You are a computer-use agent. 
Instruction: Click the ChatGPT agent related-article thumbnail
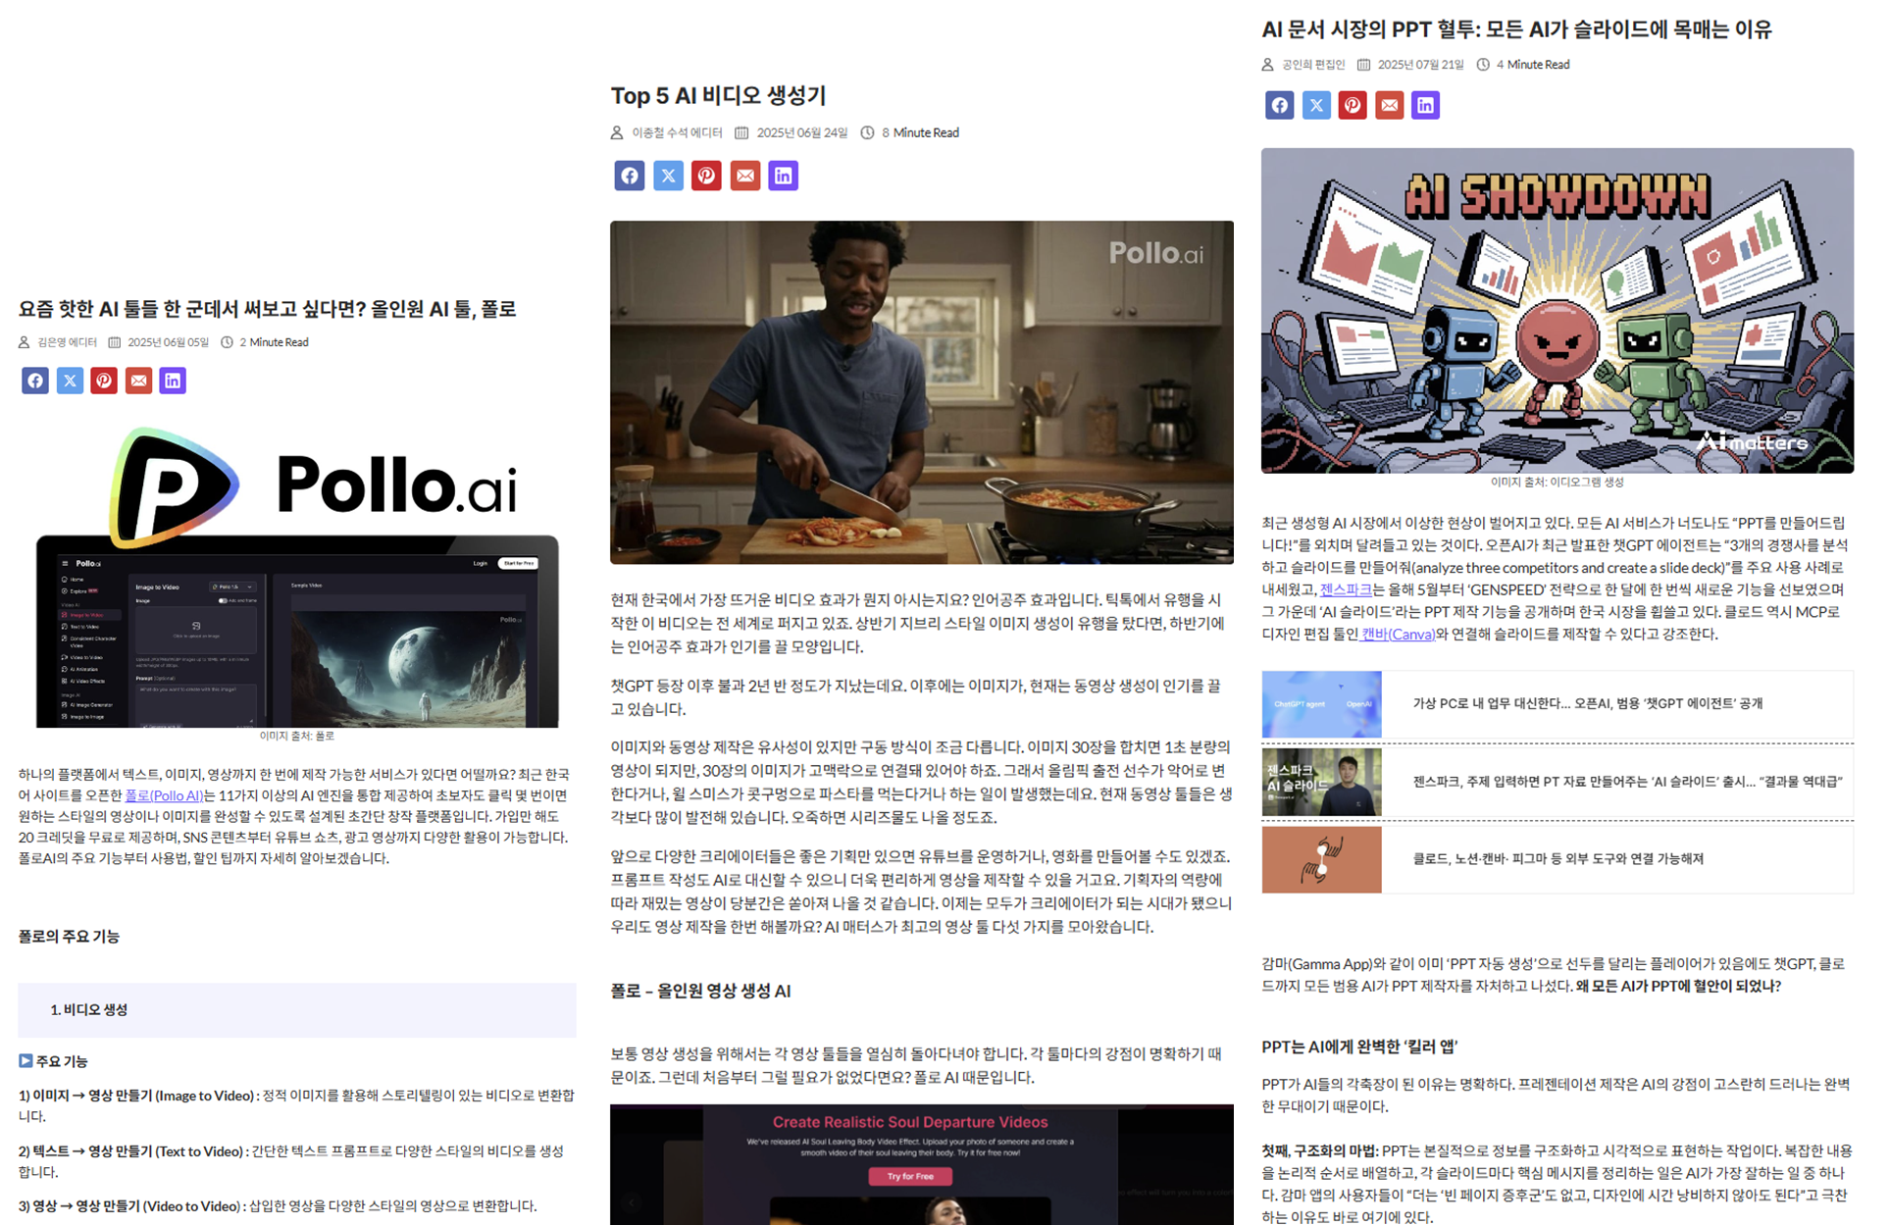tap(1321, 704)
